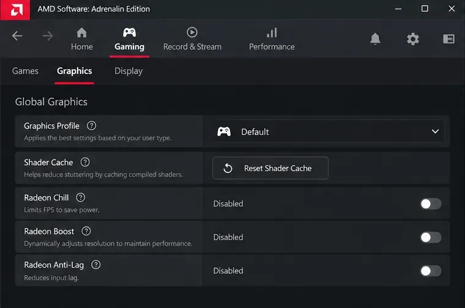Show help for Radeon Boost

pos(86,231)
